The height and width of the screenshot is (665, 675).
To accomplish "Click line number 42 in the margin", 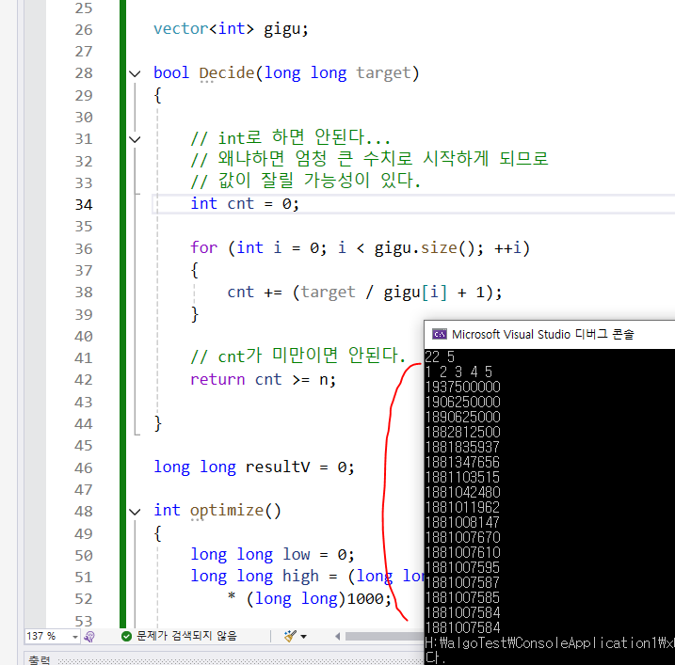I will point(84,380).
